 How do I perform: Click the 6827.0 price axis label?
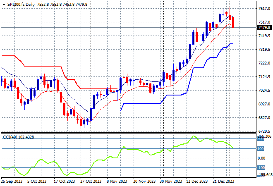coord(263,118)
